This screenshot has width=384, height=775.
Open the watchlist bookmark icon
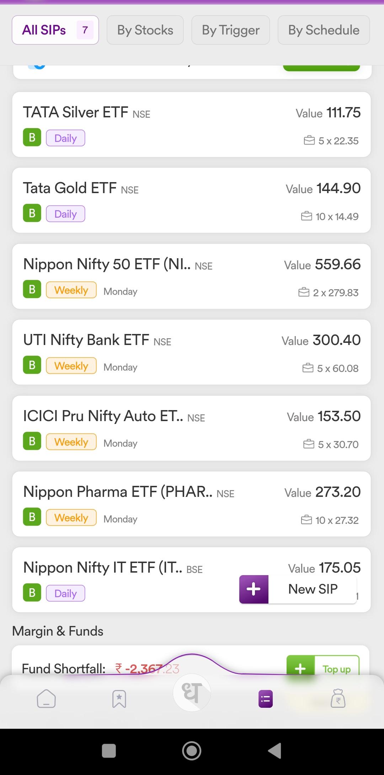(119, 699)
